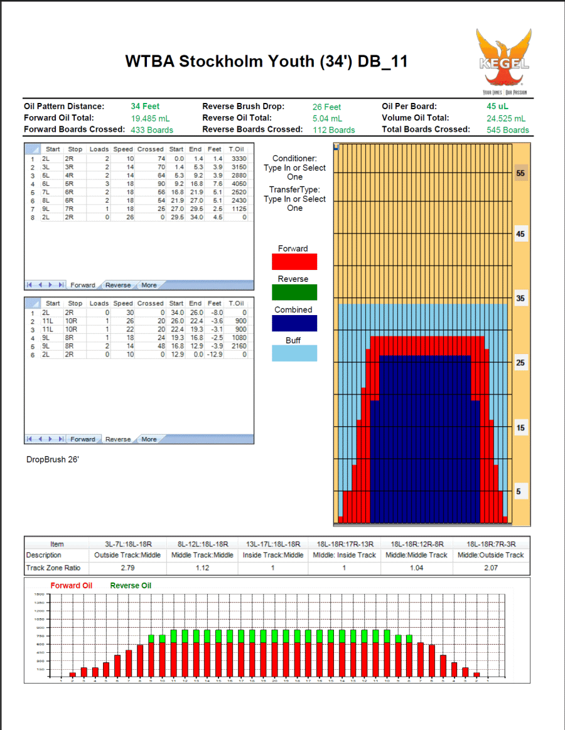This screenshot has width=565, height=730.
Task: Open Forward tab in lower table
Action: (x=82, y=439)
